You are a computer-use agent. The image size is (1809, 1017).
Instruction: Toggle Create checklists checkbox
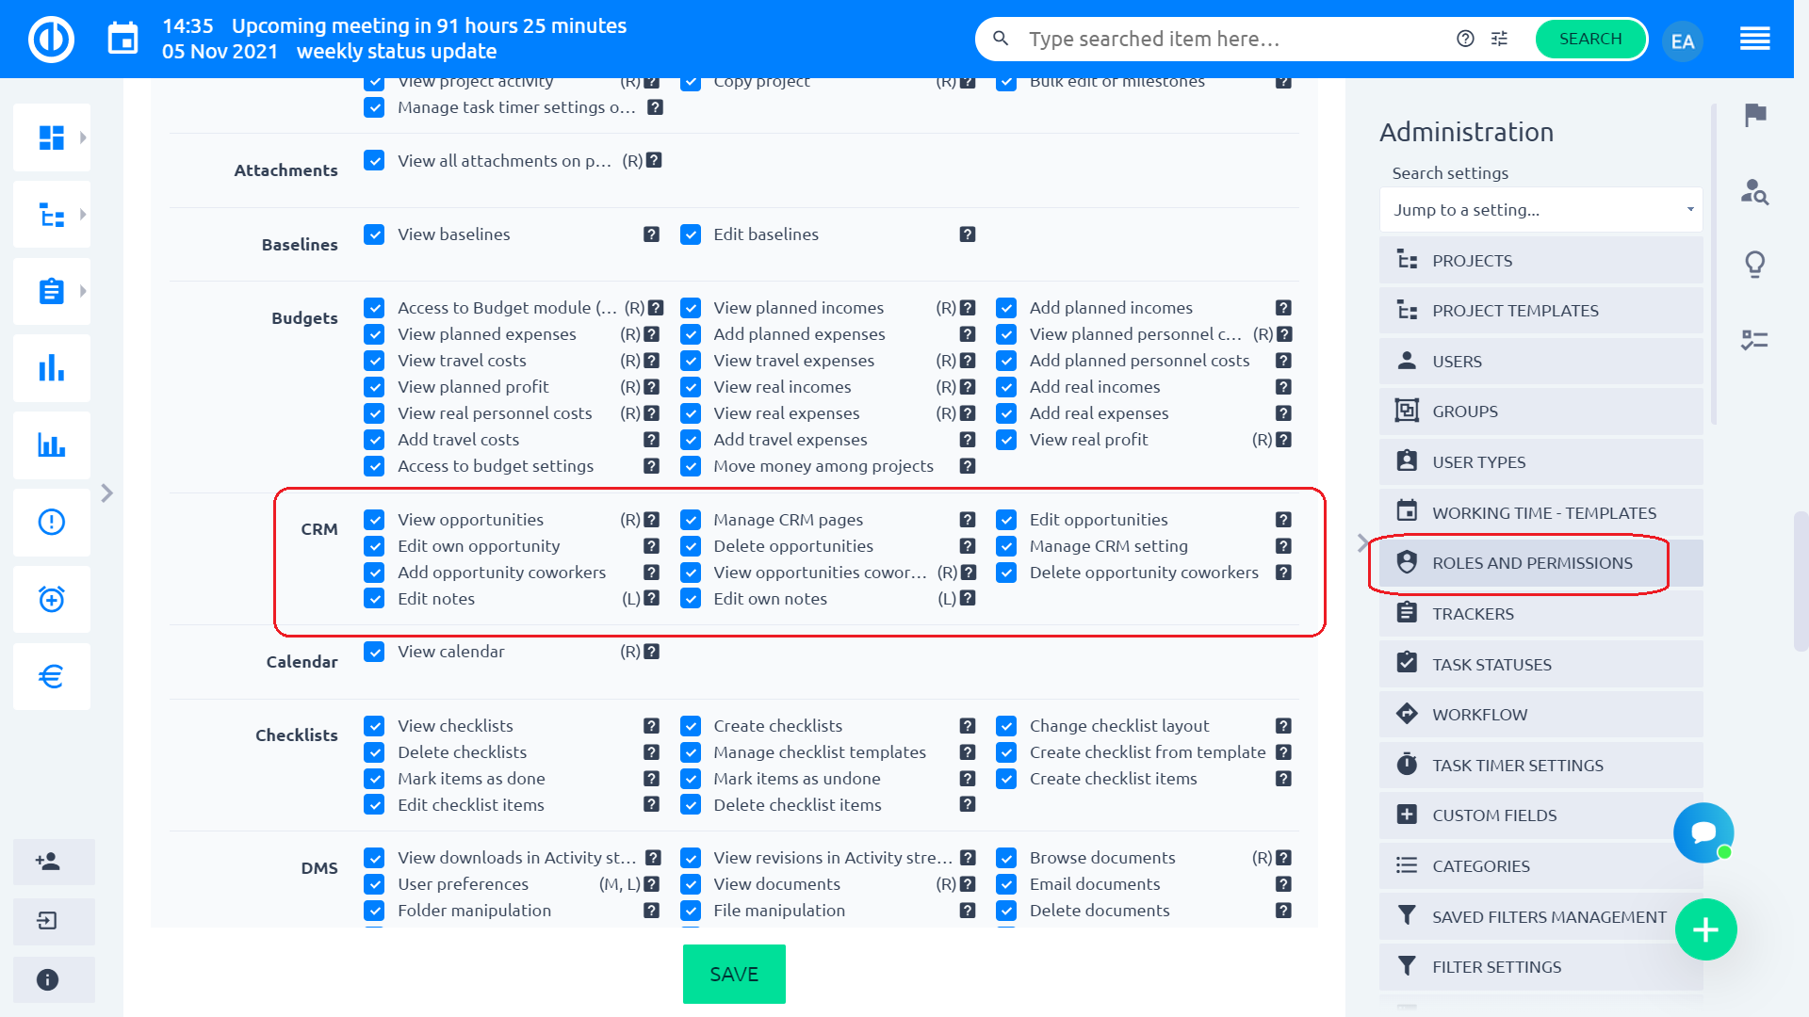click(691, 726)
